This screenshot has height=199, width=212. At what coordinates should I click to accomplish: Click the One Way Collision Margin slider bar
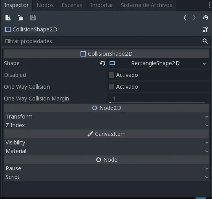[x=157, y=102]
